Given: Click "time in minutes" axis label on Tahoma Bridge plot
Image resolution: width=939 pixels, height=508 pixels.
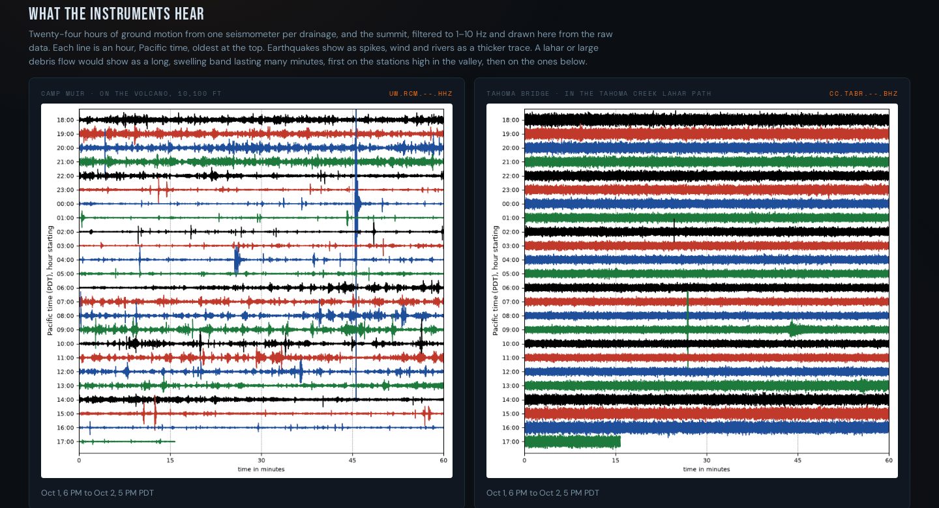Looking at the screenshot, I should click(706, 469).
